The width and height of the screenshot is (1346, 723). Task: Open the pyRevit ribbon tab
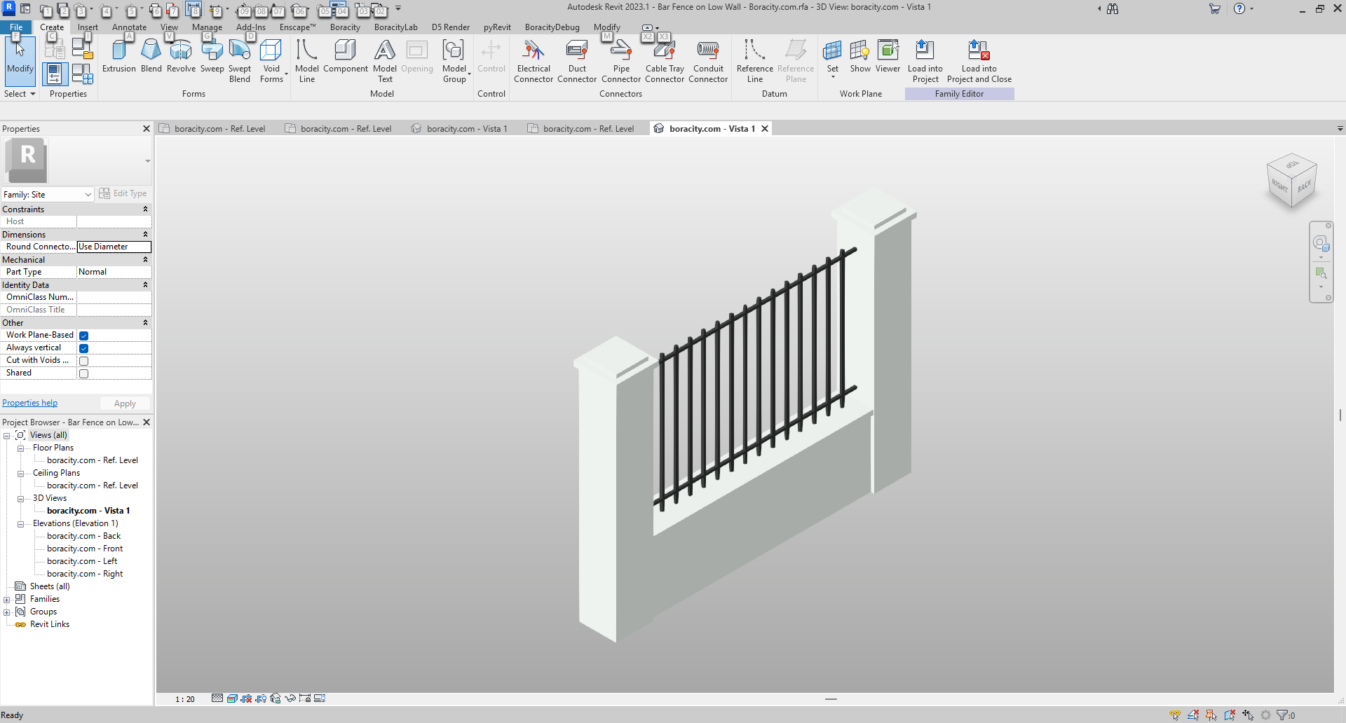(497, 27)
